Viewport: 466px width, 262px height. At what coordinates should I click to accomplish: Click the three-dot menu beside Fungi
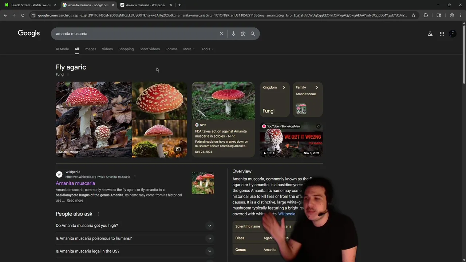[68, 75]
